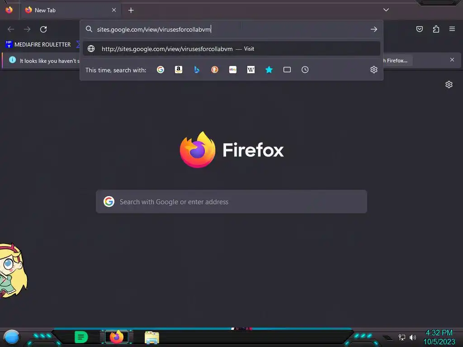Image resolution: width=463 pixels, height=347 pixels.
Task: Search this time with eBay
Action: (x=233, y=70)
